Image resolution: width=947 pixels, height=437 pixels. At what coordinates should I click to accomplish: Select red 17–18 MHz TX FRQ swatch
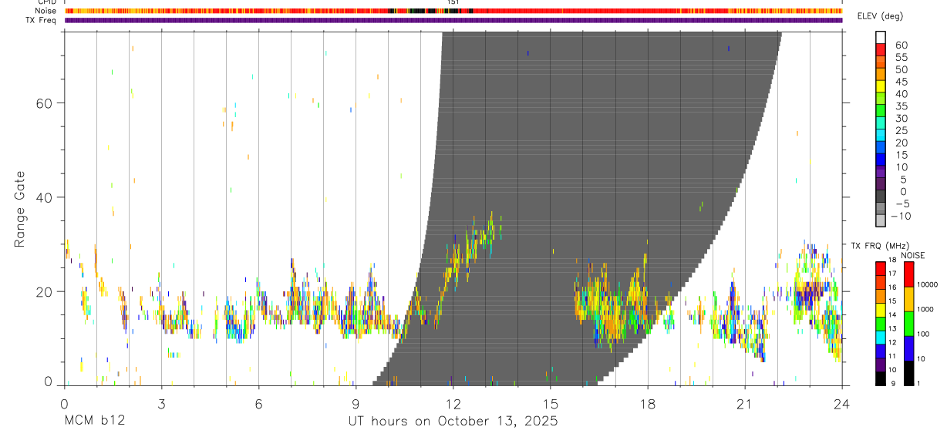[881, 268]
